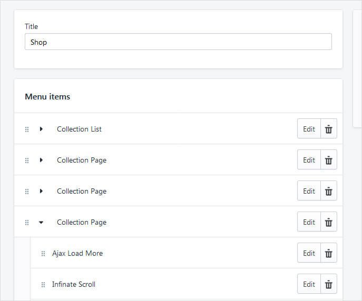Click Edit for Infinate Scroll
This screenshot has width=362, height=301.
pos(309,284)
